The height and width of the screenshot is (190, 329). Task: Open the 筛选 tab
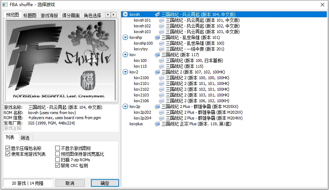(25, 137)
